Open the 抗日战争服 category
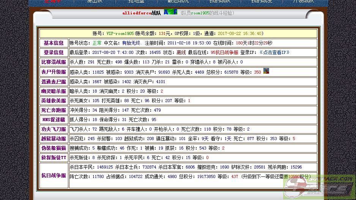Viewport: 356px width, 200px height. (x=54, y=175)
